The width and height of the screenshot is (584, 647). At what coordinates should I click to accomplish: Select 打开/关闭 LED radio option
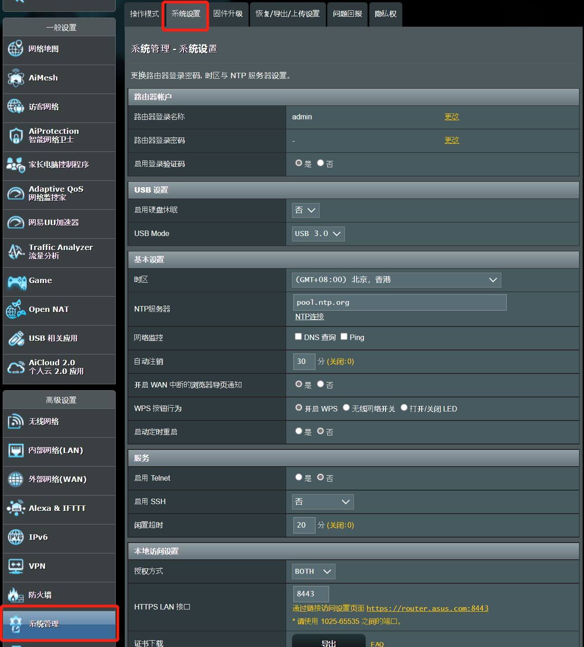click(x=404, y=408)
